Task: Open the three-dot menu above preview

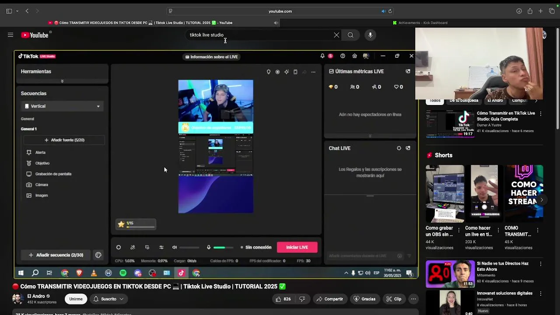Action: point(313,72)
